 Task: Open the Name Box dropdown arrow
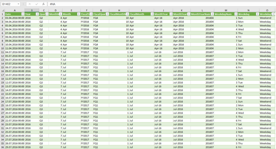18,4
